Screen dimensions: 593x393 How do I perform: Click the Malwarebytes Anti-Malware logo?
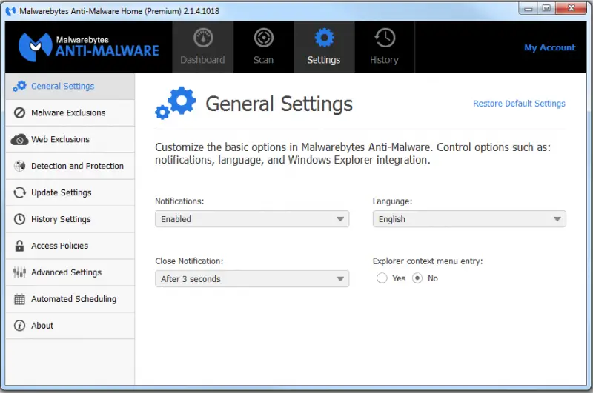click(x=88, y=47)
